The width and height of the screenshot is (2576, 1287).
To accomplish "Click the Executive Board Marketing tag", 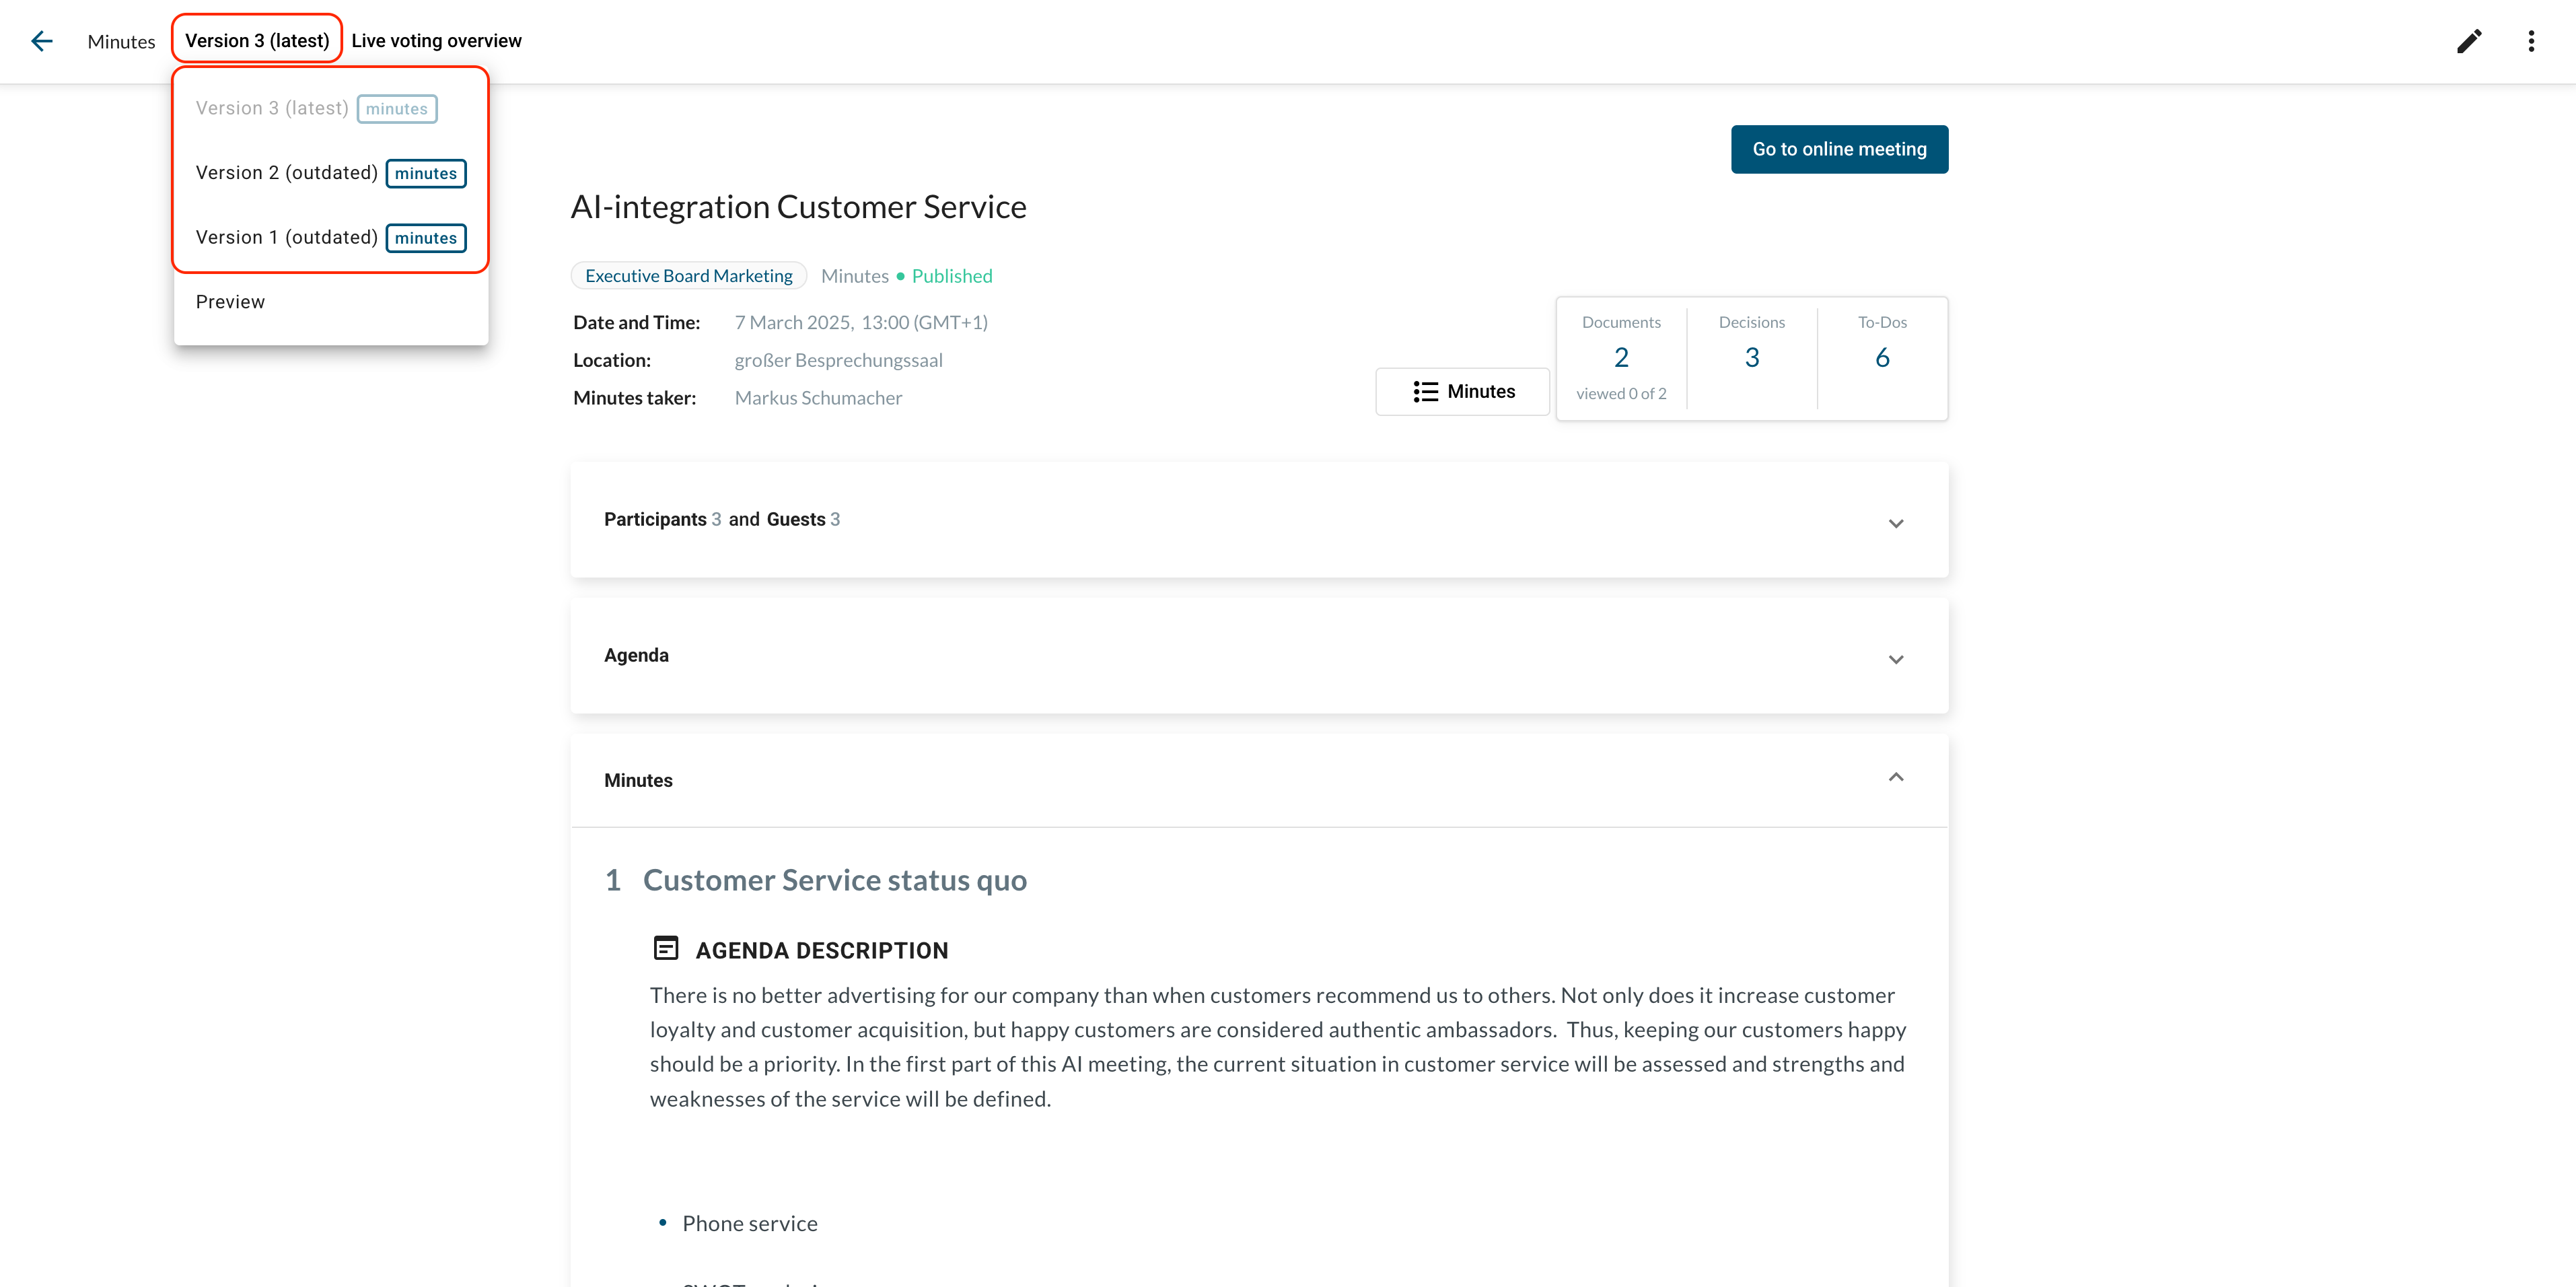I will (x=688, y=276).
